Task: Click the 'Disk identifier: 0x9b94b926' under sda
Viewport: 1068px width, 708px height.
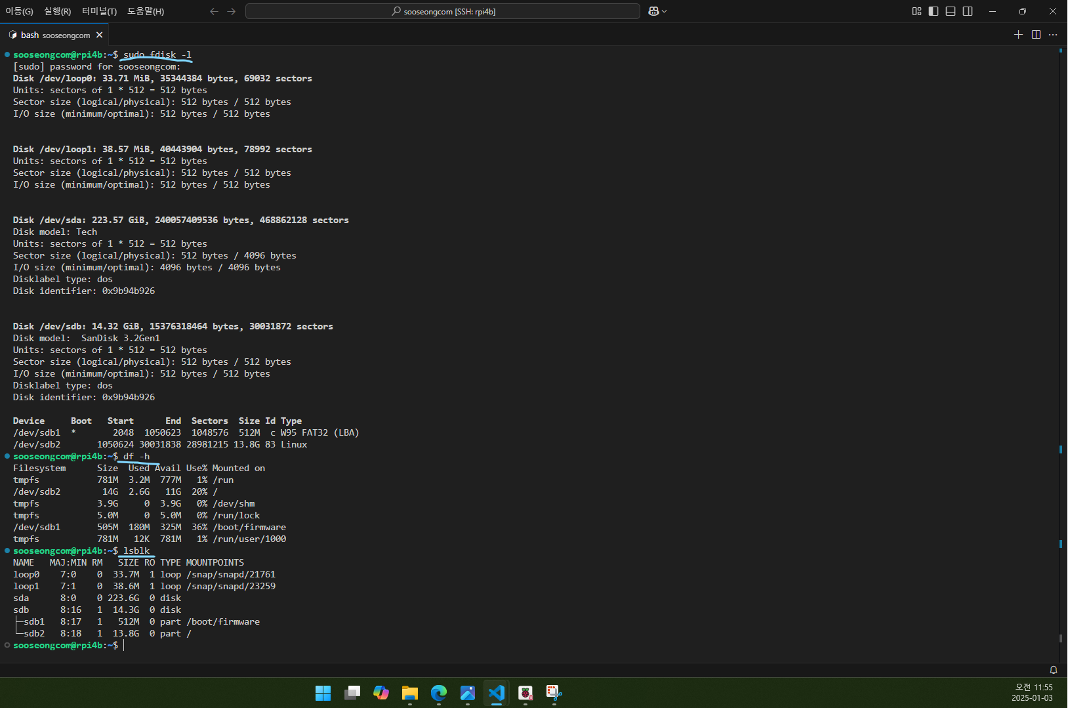Action: [84, 291]
